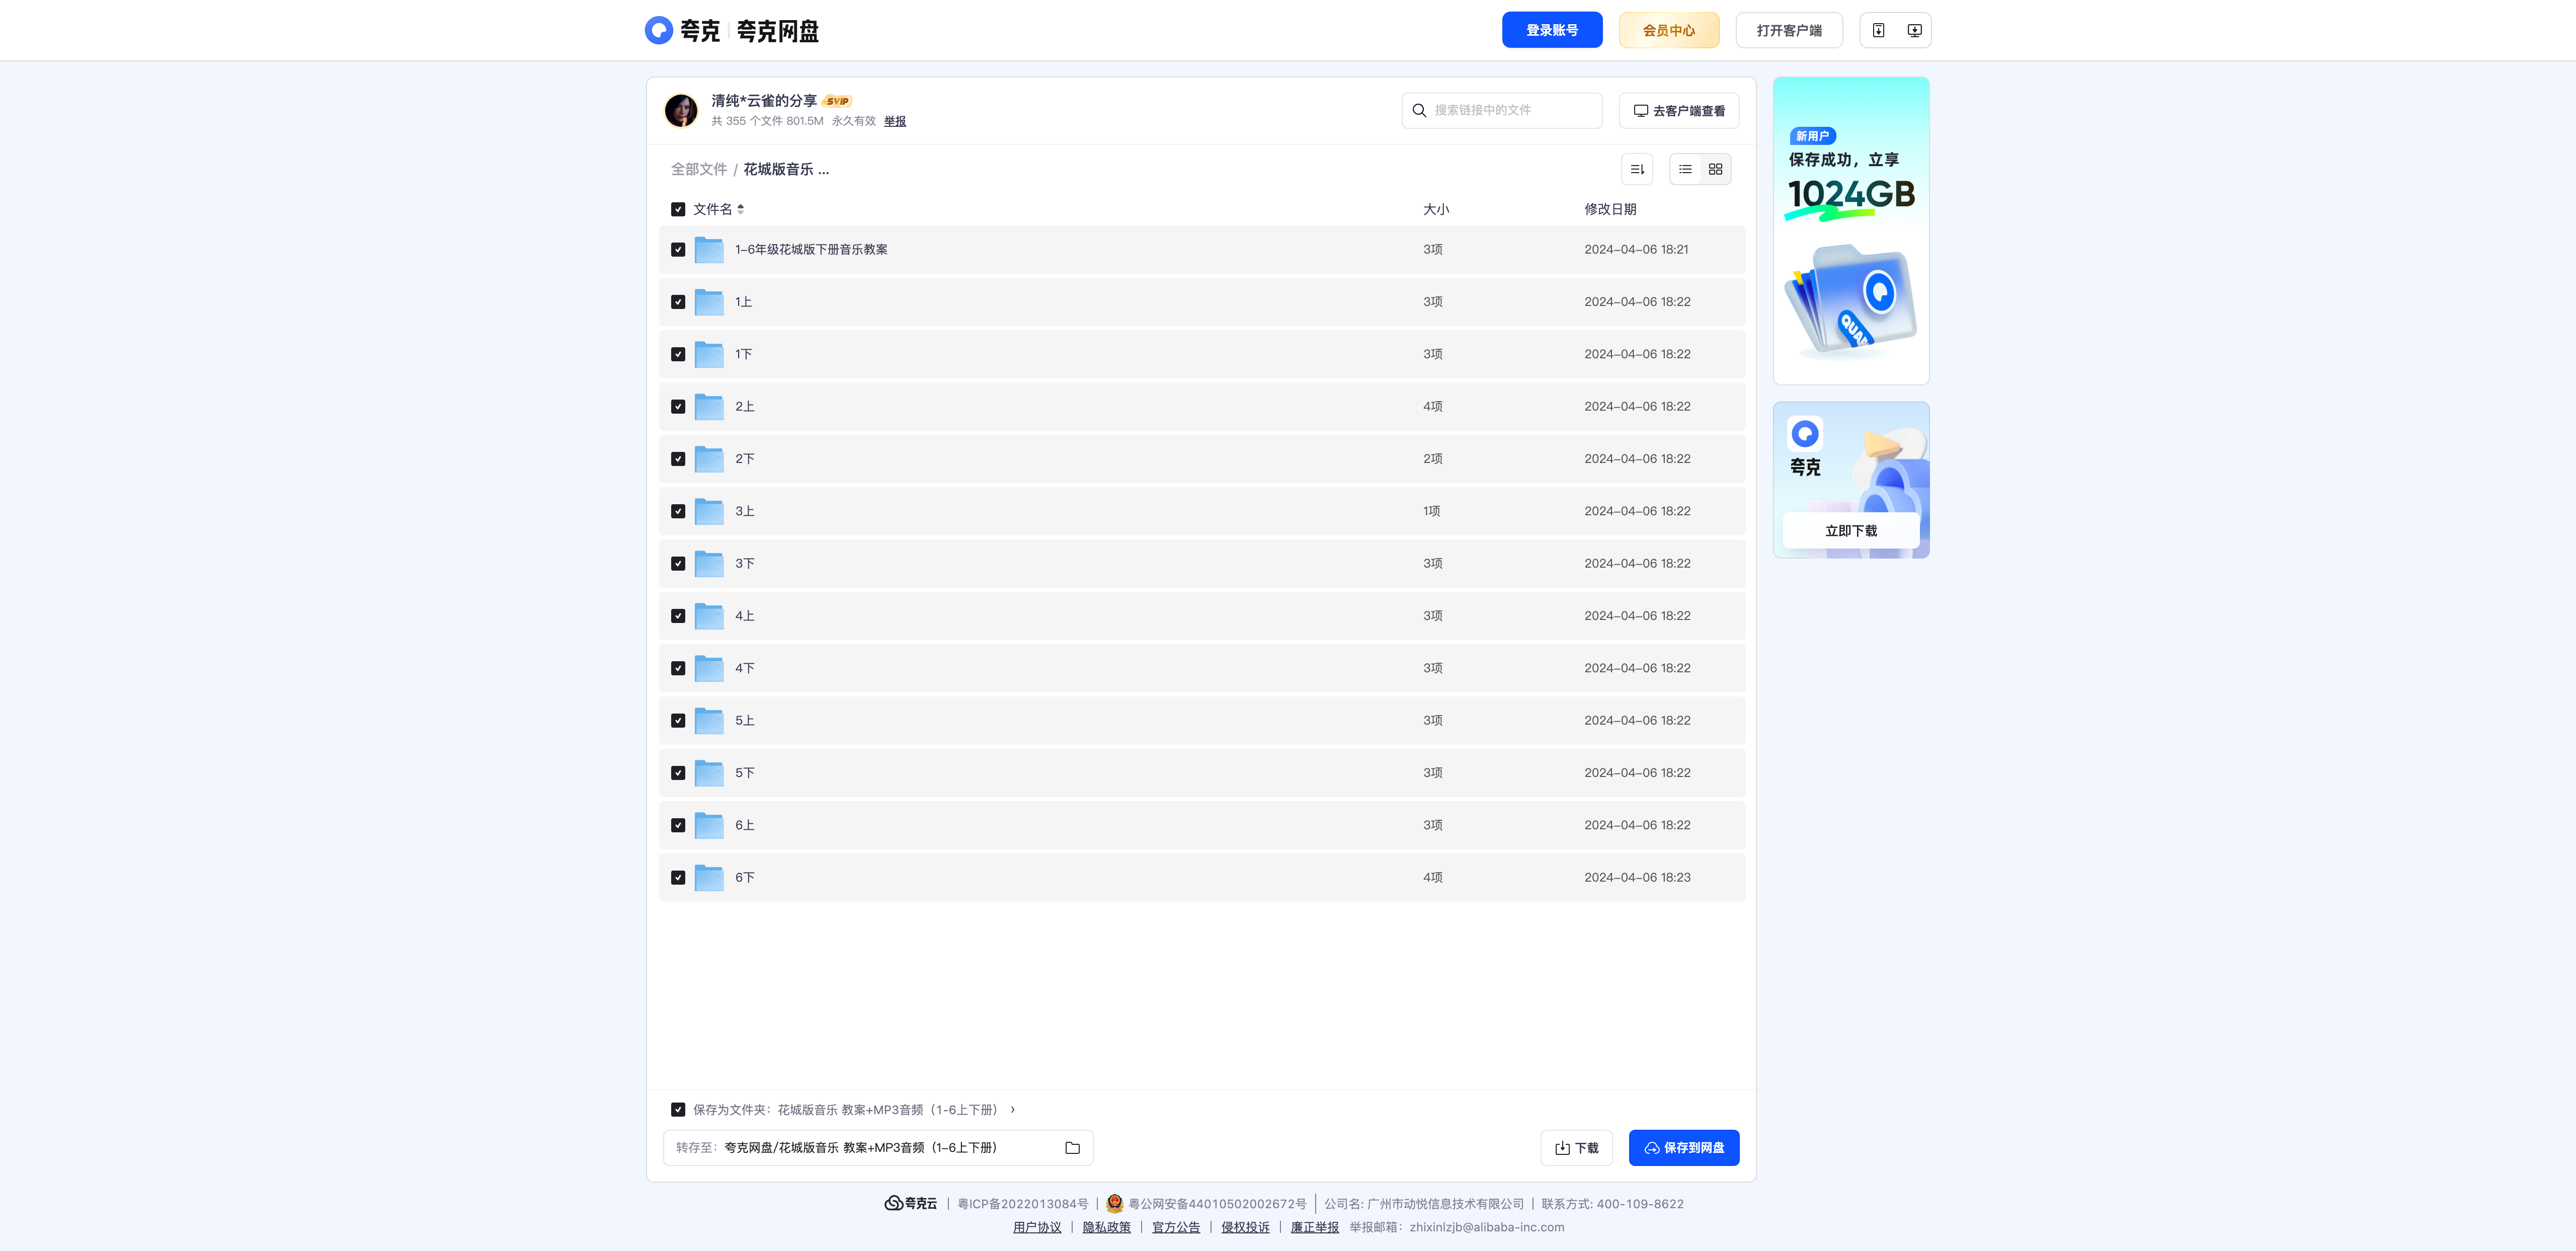This screenshot has width=2576, height=1251.
Task: Open the mobile app download icon
Action: click(x=1878, y=30)
